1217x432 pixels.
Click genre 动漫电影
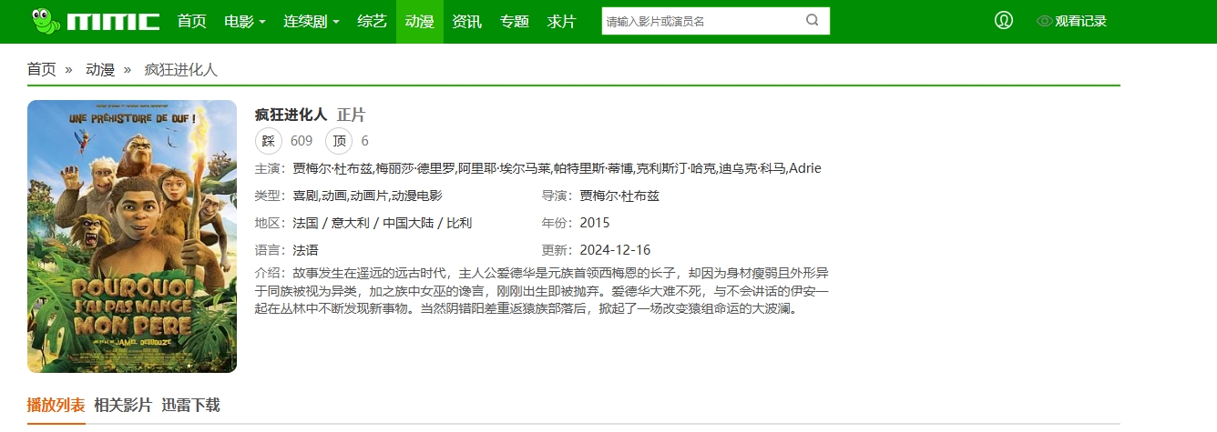417,196
